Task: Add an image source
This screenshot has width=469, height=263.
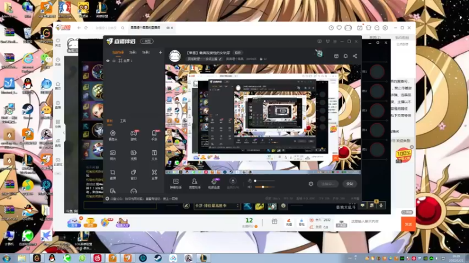Action: pos(113,155)
